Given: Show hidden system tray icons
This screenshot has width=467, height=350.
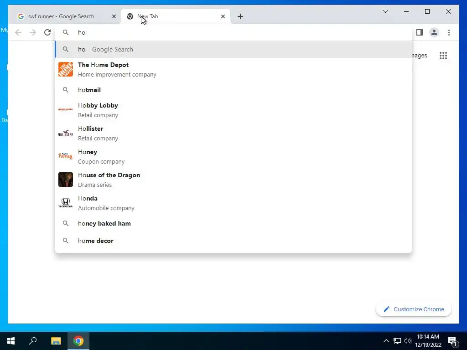Looking at the screenshot, I should (x=386, y=341).
